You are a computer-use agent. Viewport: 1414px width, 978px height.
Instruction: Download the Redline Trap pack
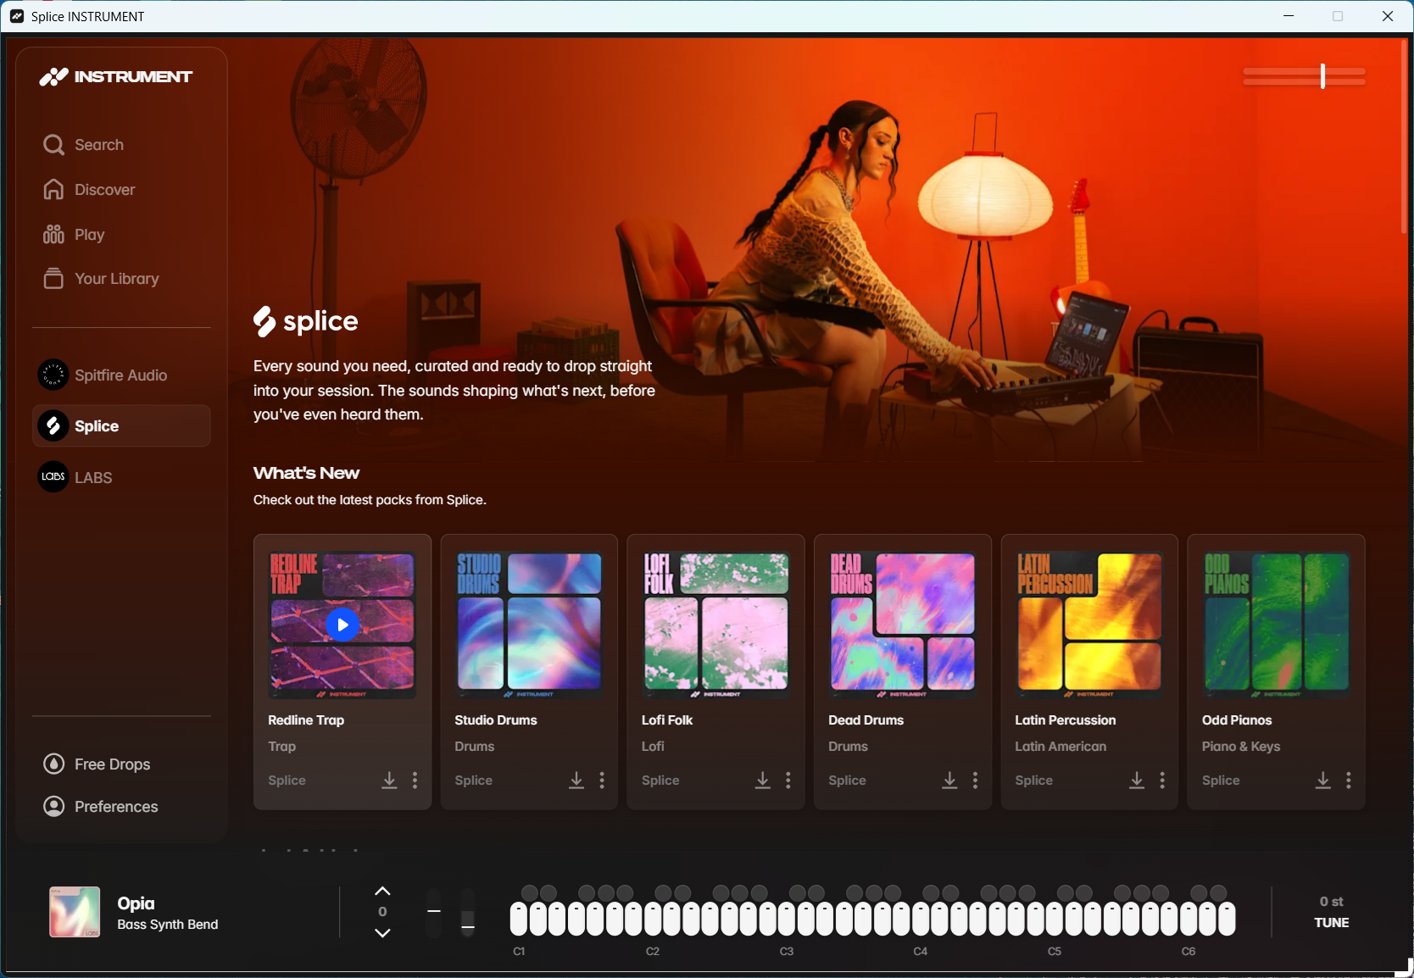(x=389, y=781)
